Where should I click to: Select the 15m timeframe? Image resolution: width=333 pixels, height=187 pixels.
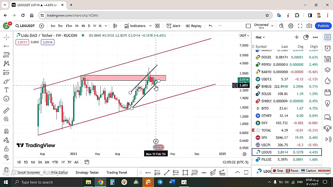click(x=69, y=26)
